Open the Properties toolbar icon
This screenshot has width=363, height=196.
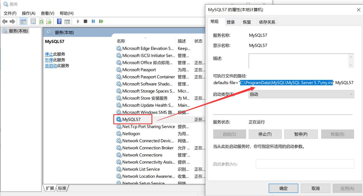(33, 21)
